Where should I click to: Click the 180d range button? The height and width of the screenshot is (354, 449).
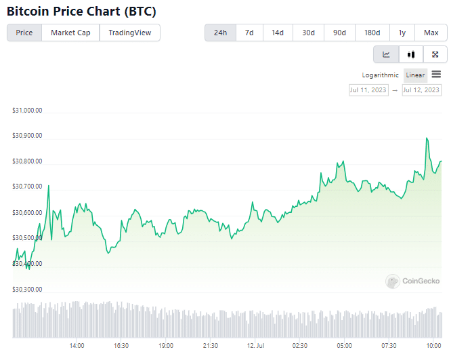372,33
